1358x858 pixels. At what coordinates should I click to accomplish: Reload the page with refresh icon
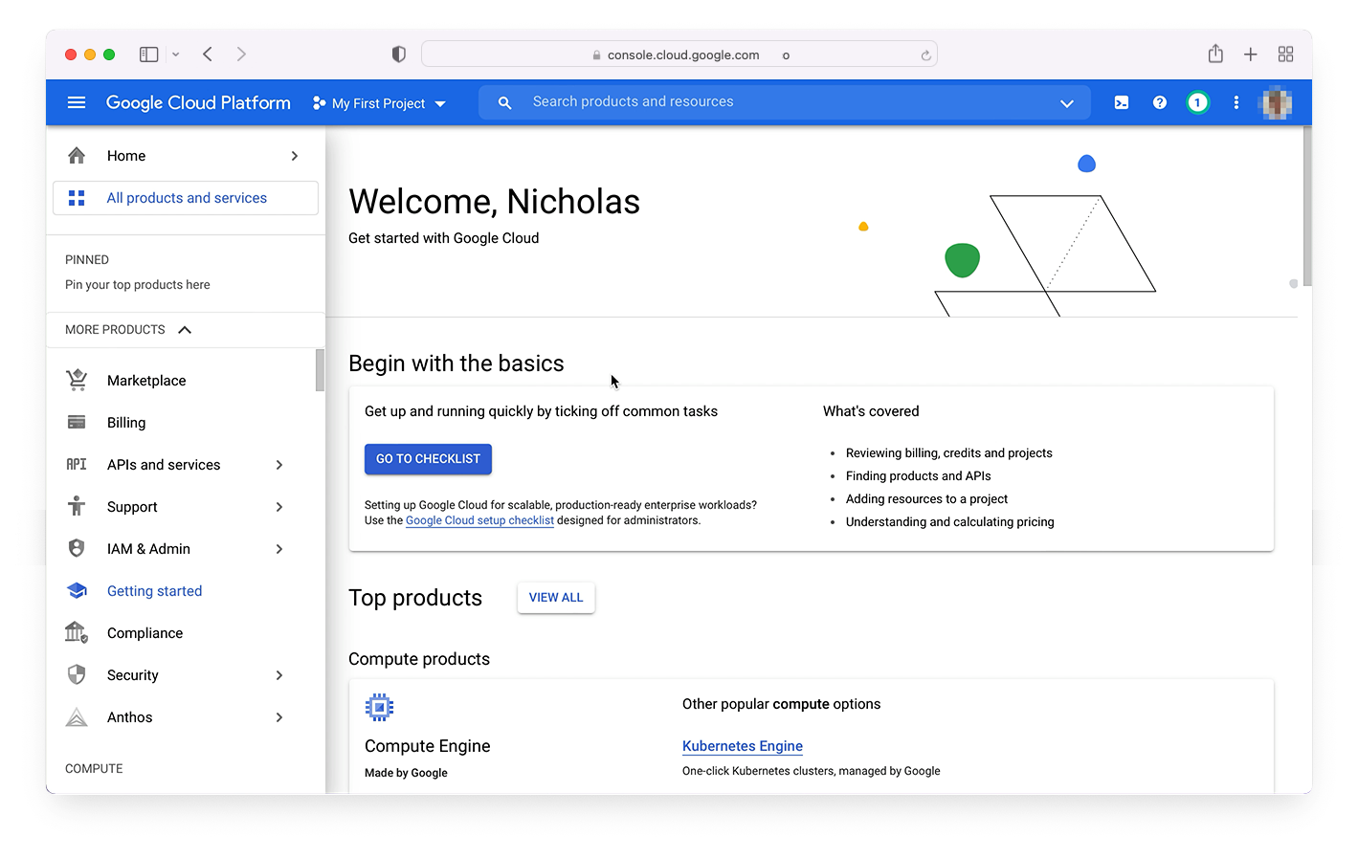pyautogui.click(x=925, y=55)
